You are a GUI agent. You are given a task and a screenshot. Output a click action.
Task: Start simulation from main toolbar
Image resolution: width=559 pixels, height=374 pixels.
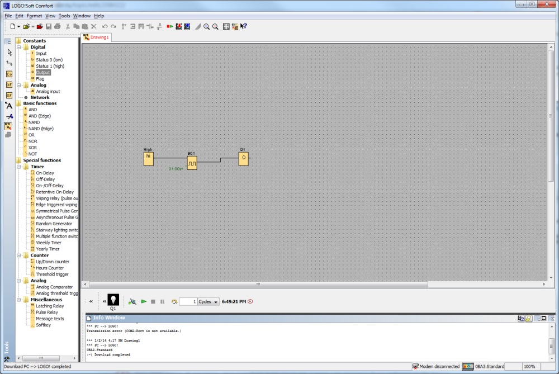pyautogui.click(x=170, y=26)
